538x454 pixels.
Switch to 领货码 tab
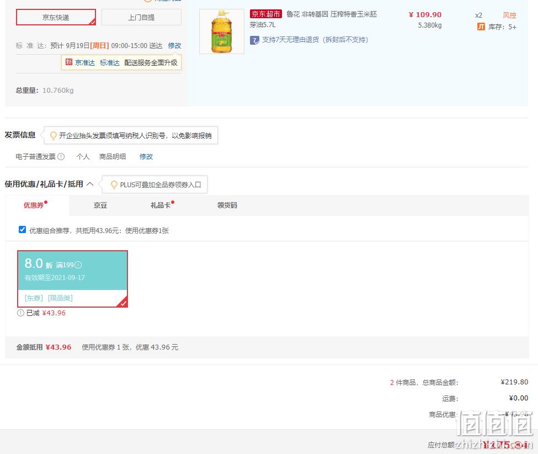227,205
